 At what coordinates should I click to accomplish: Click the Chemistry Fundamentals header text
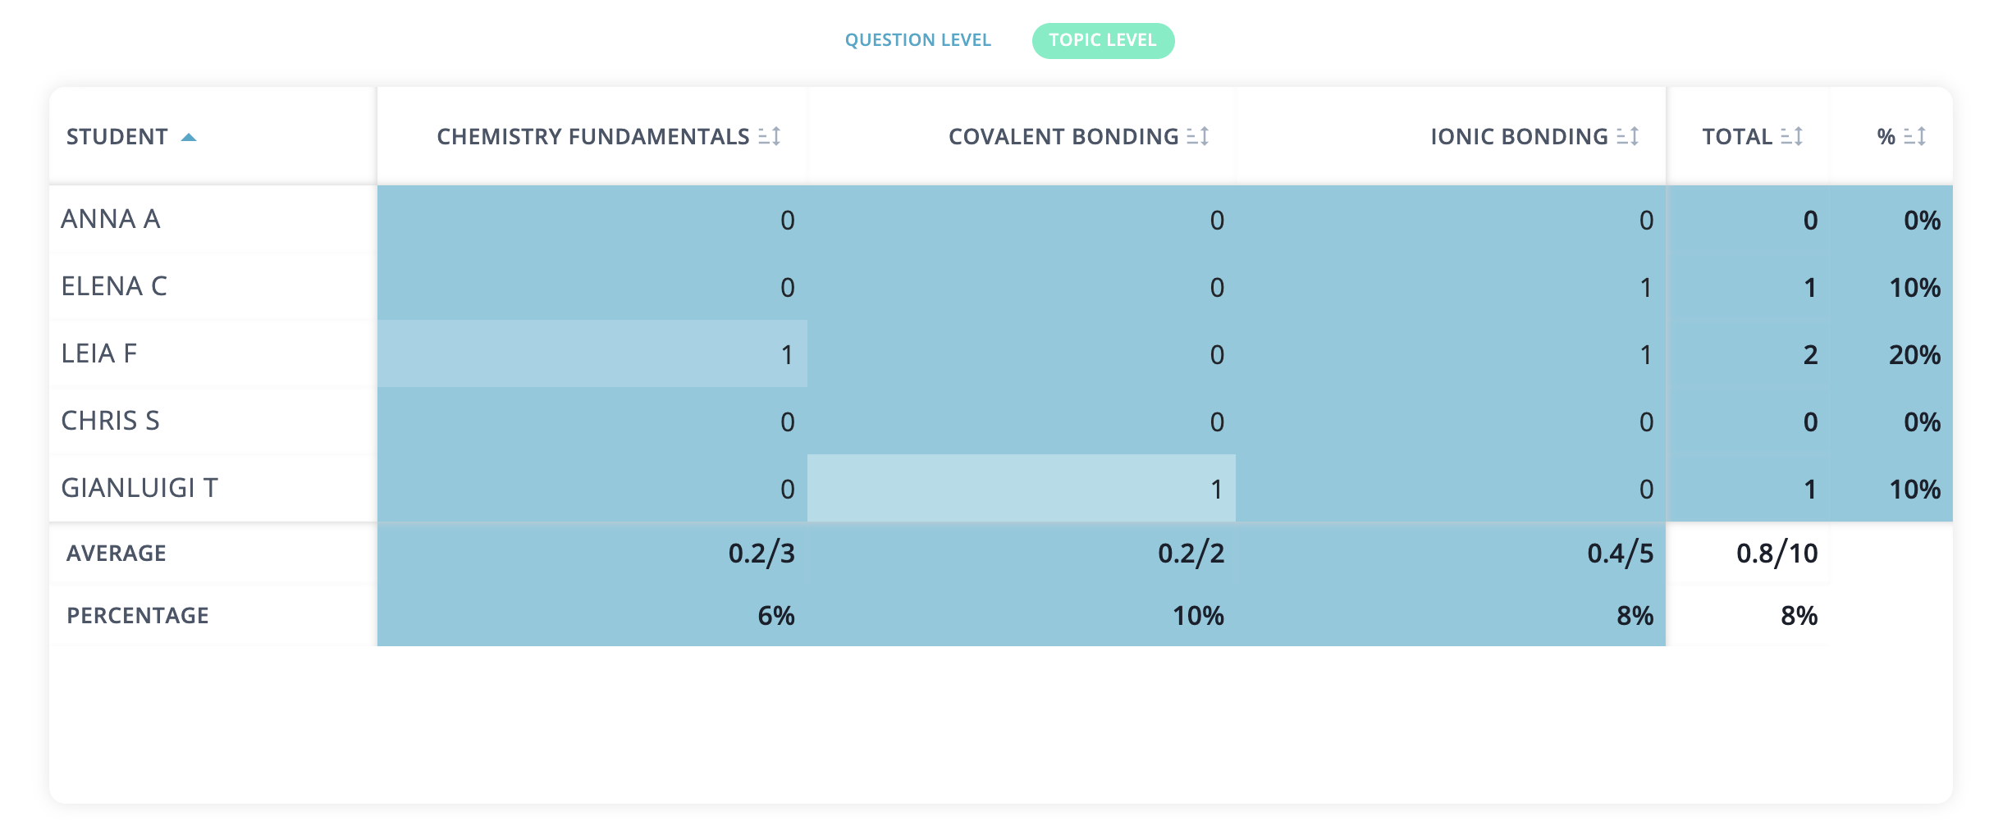point(592,137)
